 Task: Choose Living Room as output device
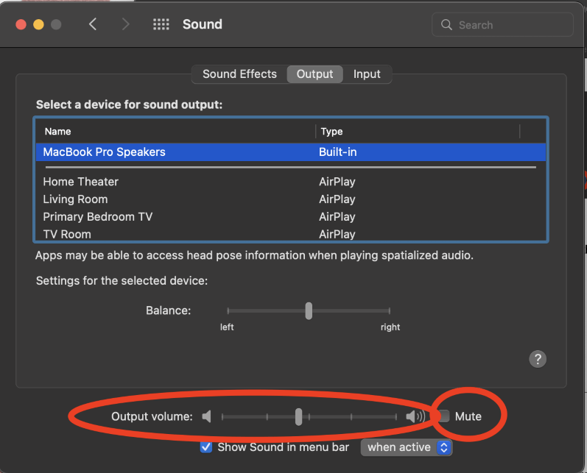coord(75,199)
